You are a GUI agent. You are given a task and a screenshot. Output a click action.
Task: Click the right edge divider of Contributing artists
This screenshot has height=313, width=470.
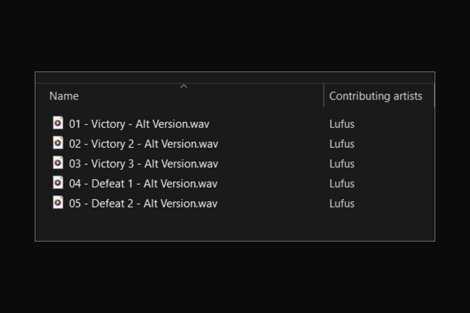434,95
